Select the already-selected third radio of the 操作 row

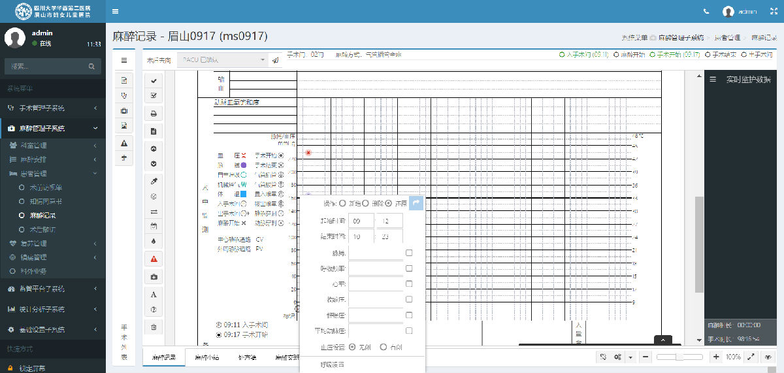(x=388, y=203)
